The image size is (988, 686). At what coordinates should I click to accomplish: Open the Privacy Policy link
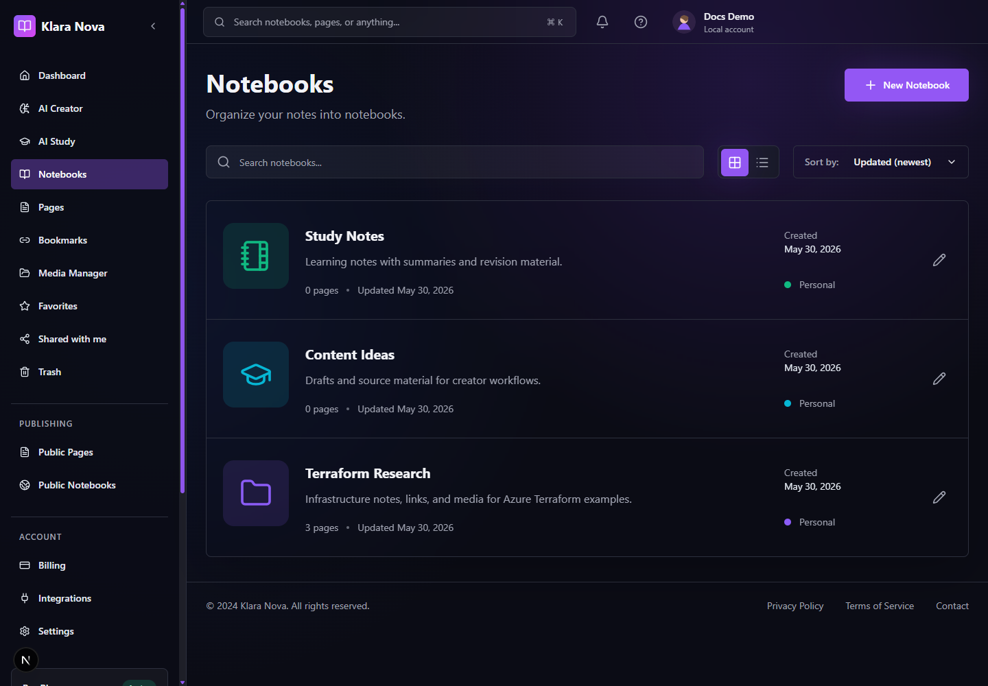coord(795,606)
